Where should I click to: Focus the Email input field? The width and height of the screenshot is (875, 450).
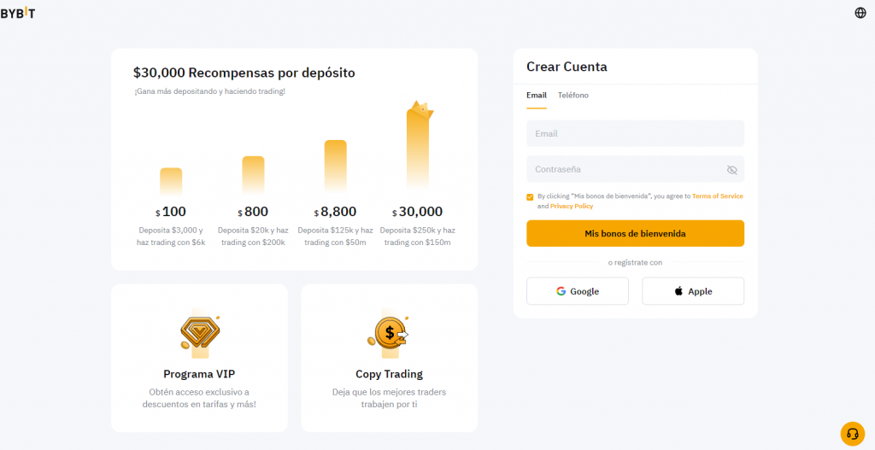point(635,134)
